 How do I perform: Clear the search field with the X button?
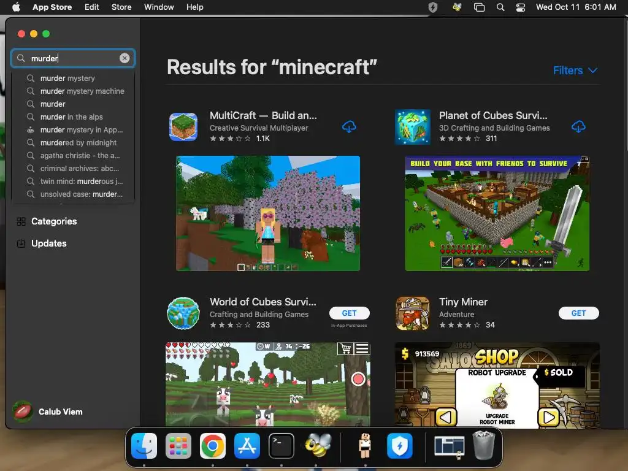coord(124,58)
